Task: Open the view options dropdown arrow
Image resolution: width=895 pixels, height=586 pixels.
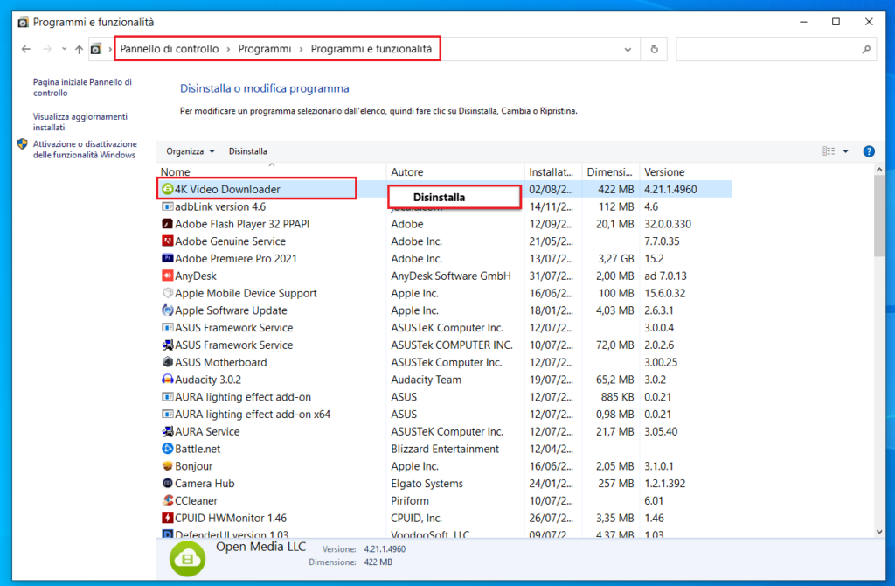Action: click(x=844, y=150)
